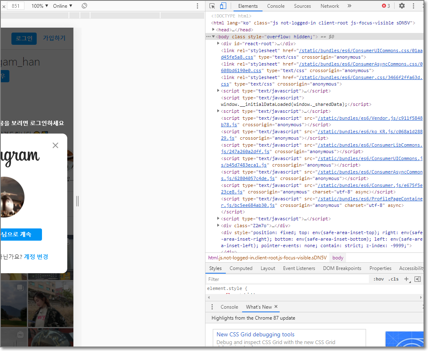Click the body element actions ellipsis
The image size is (428, 351).
[208, 37]
